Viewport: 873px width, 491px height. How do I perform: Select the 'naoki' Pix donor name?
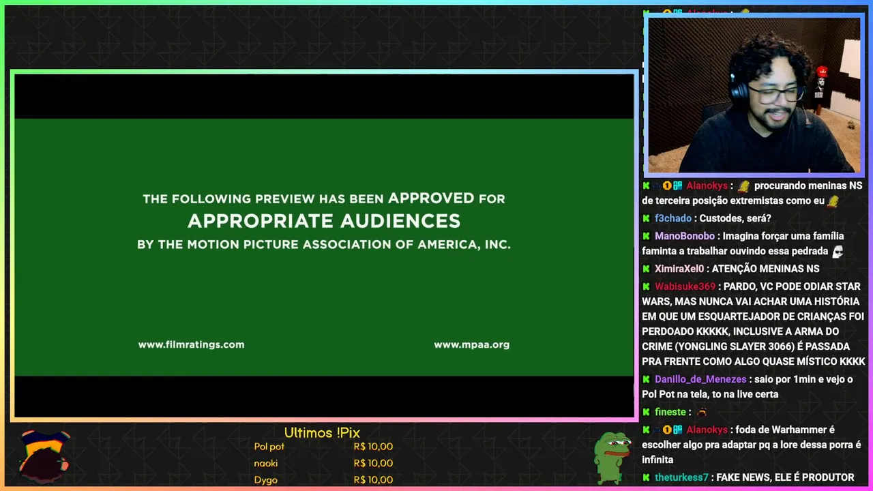click(266, 463)
